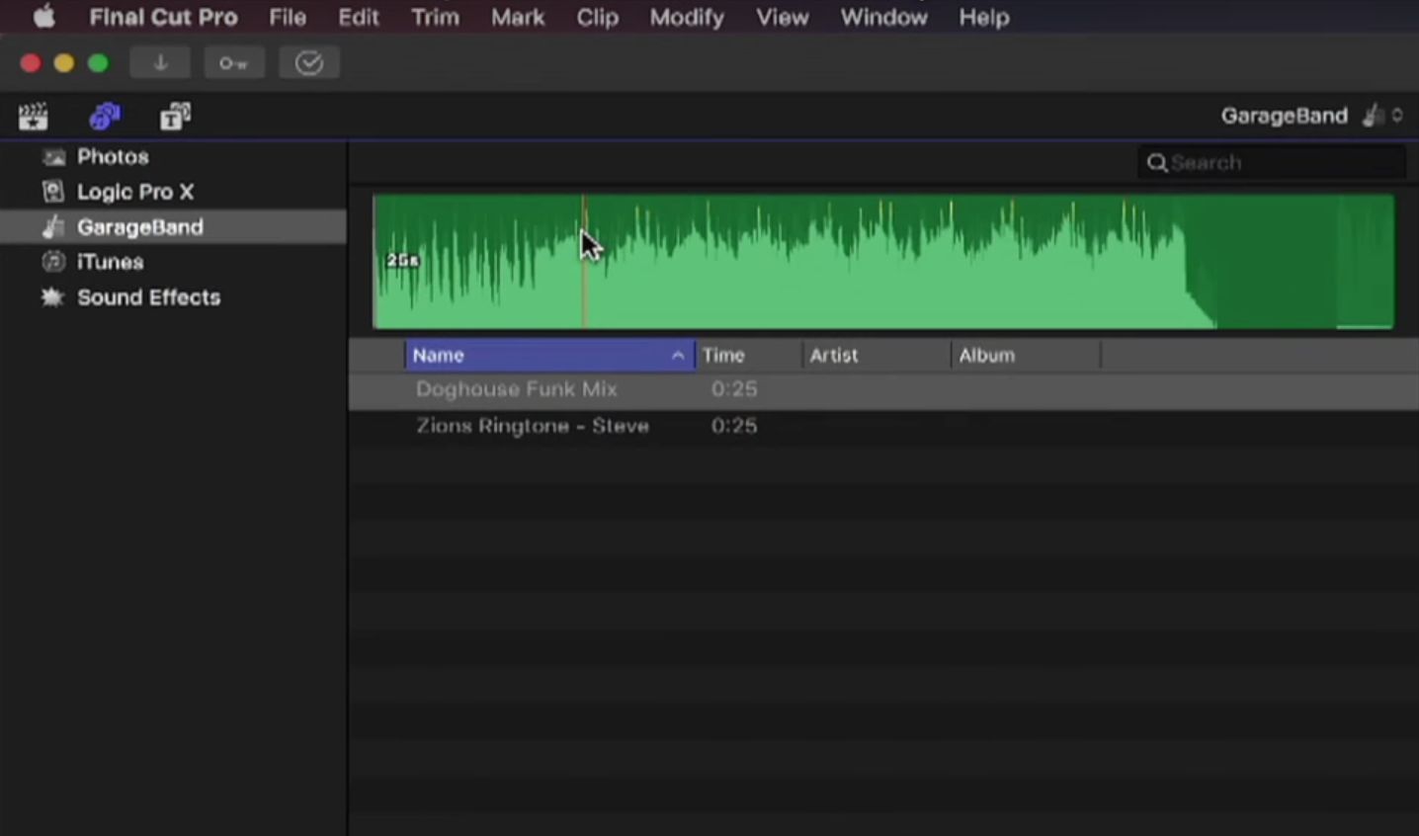Image resolution: width=1419 pixels, height=836 pixels.
Task: Click the magnifying glass search icon
Action: pos(1157,163)
